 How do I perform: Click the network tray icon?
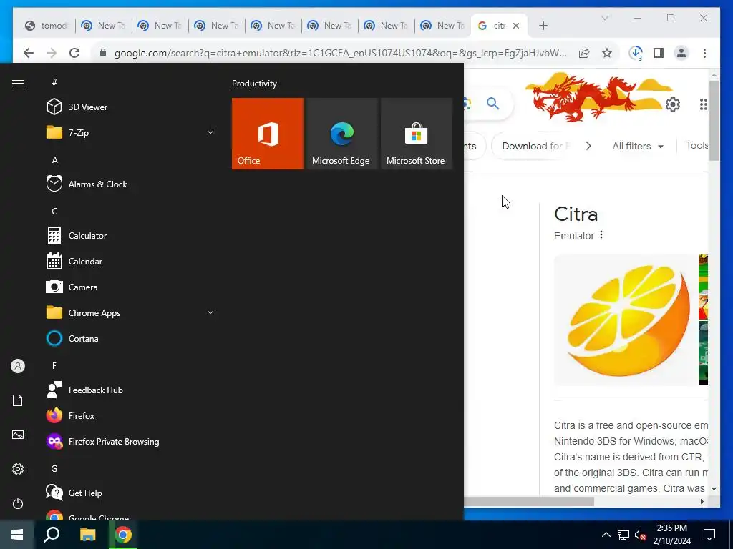pyautogui.click(x=623, y=535)
